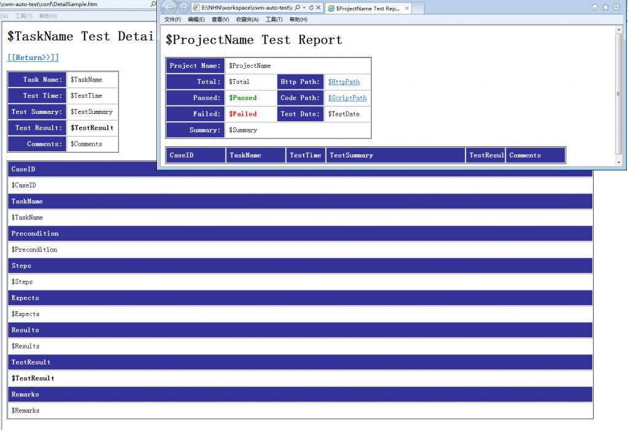The width and height of the screenshot is (628, 430).
Task: Click the forward navigation arrow
Action: click(183, 7)
